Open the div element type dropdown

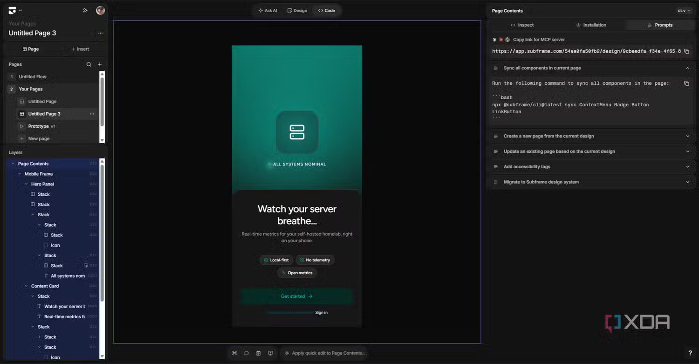[x=684, y=11]
